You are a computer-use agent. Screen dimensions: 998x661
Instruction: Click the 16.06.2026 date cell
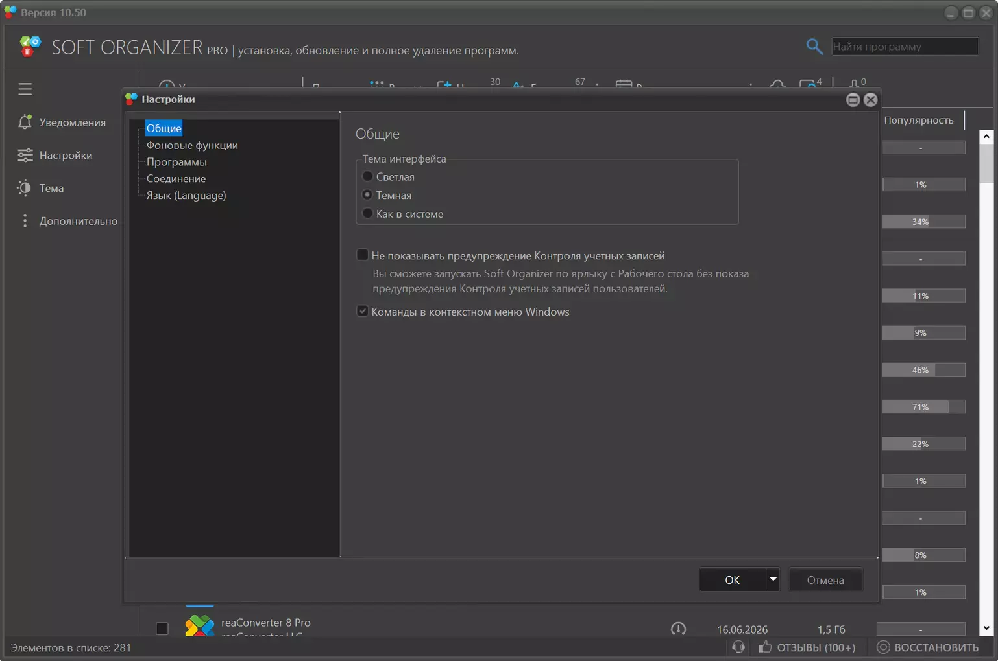click(742, 629)
